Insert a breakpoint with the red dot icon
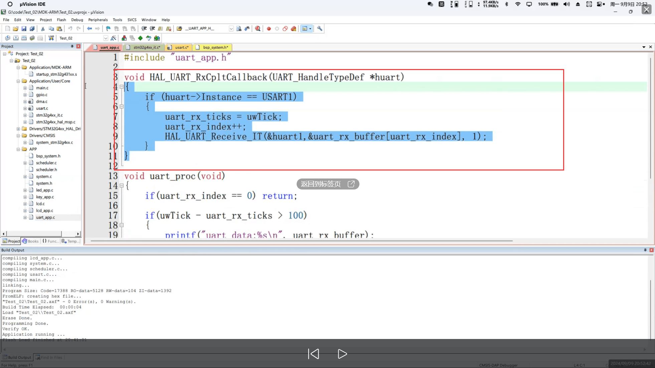 (269, 29)
